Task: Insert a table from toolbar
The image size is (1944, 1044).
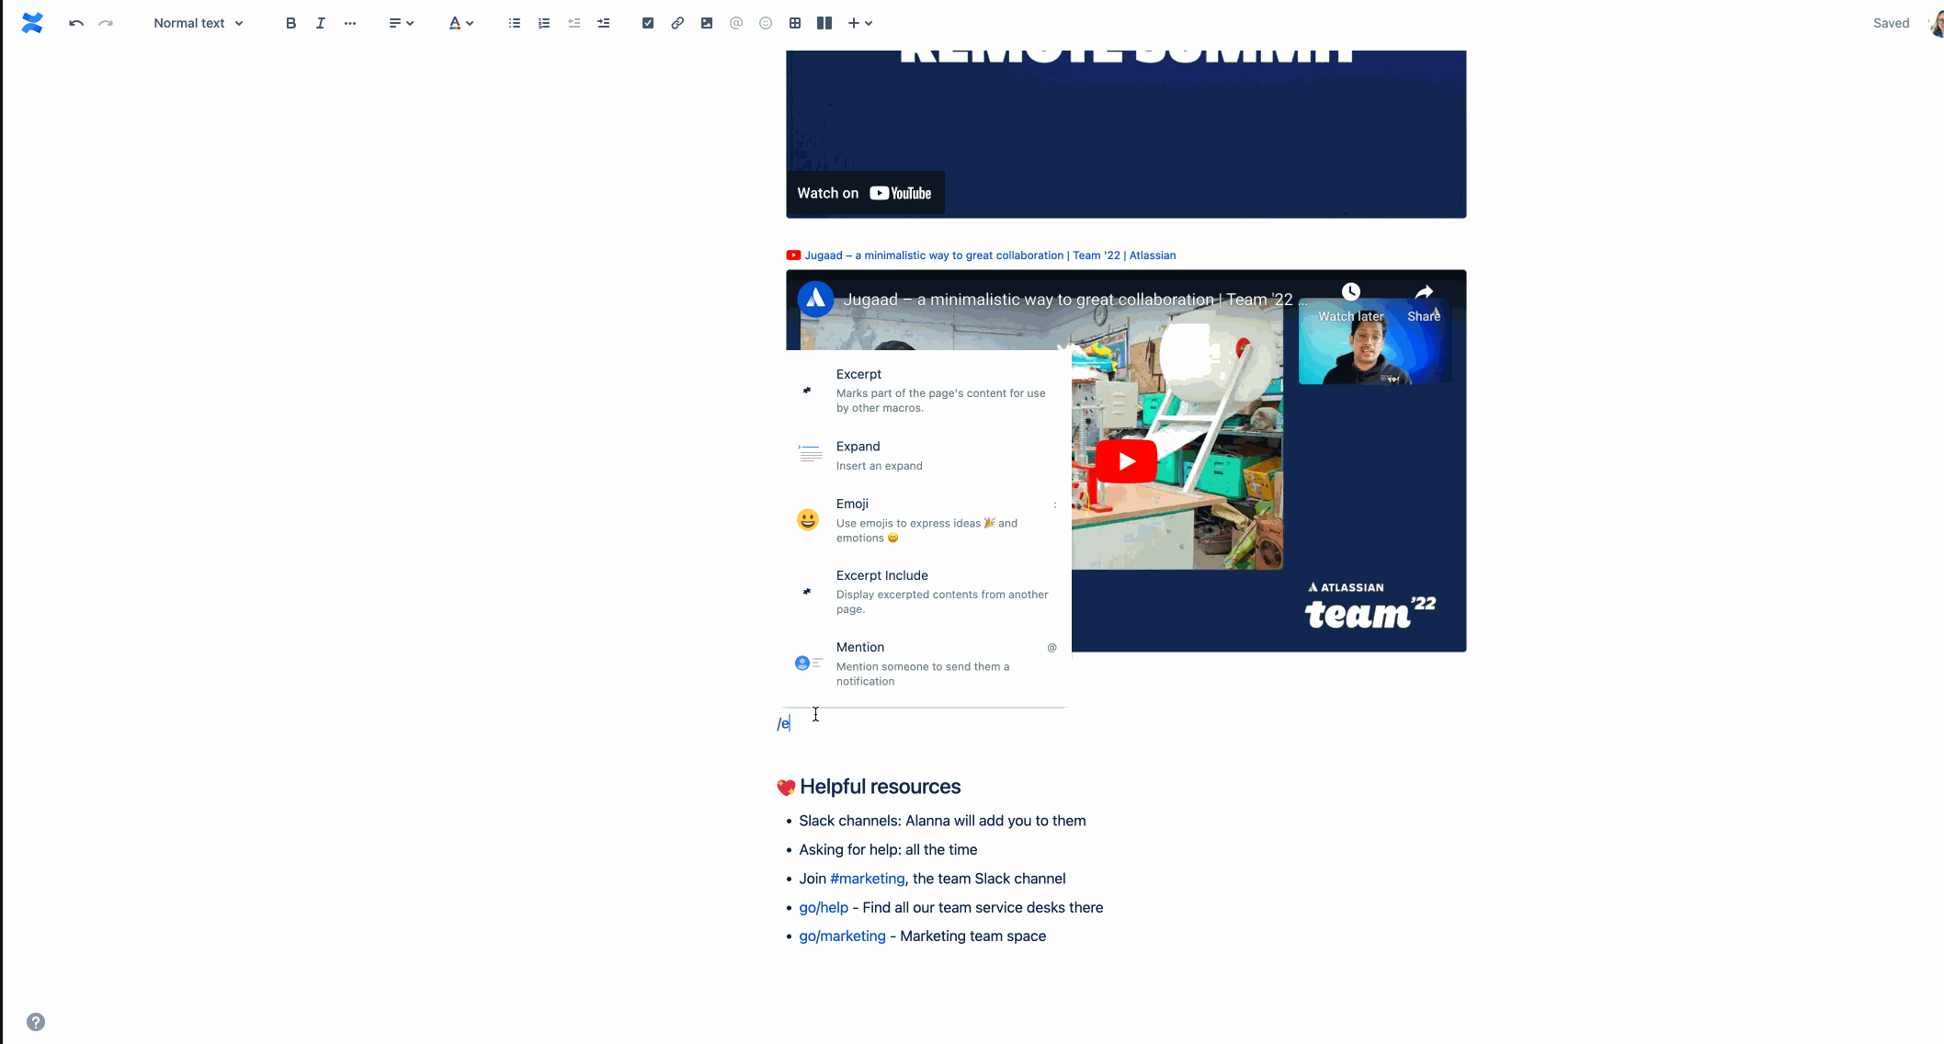Action: click(795, 23)
